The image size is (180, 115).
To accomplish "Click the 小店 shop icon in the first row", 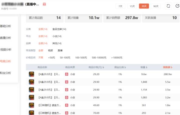I will point(67,74).
